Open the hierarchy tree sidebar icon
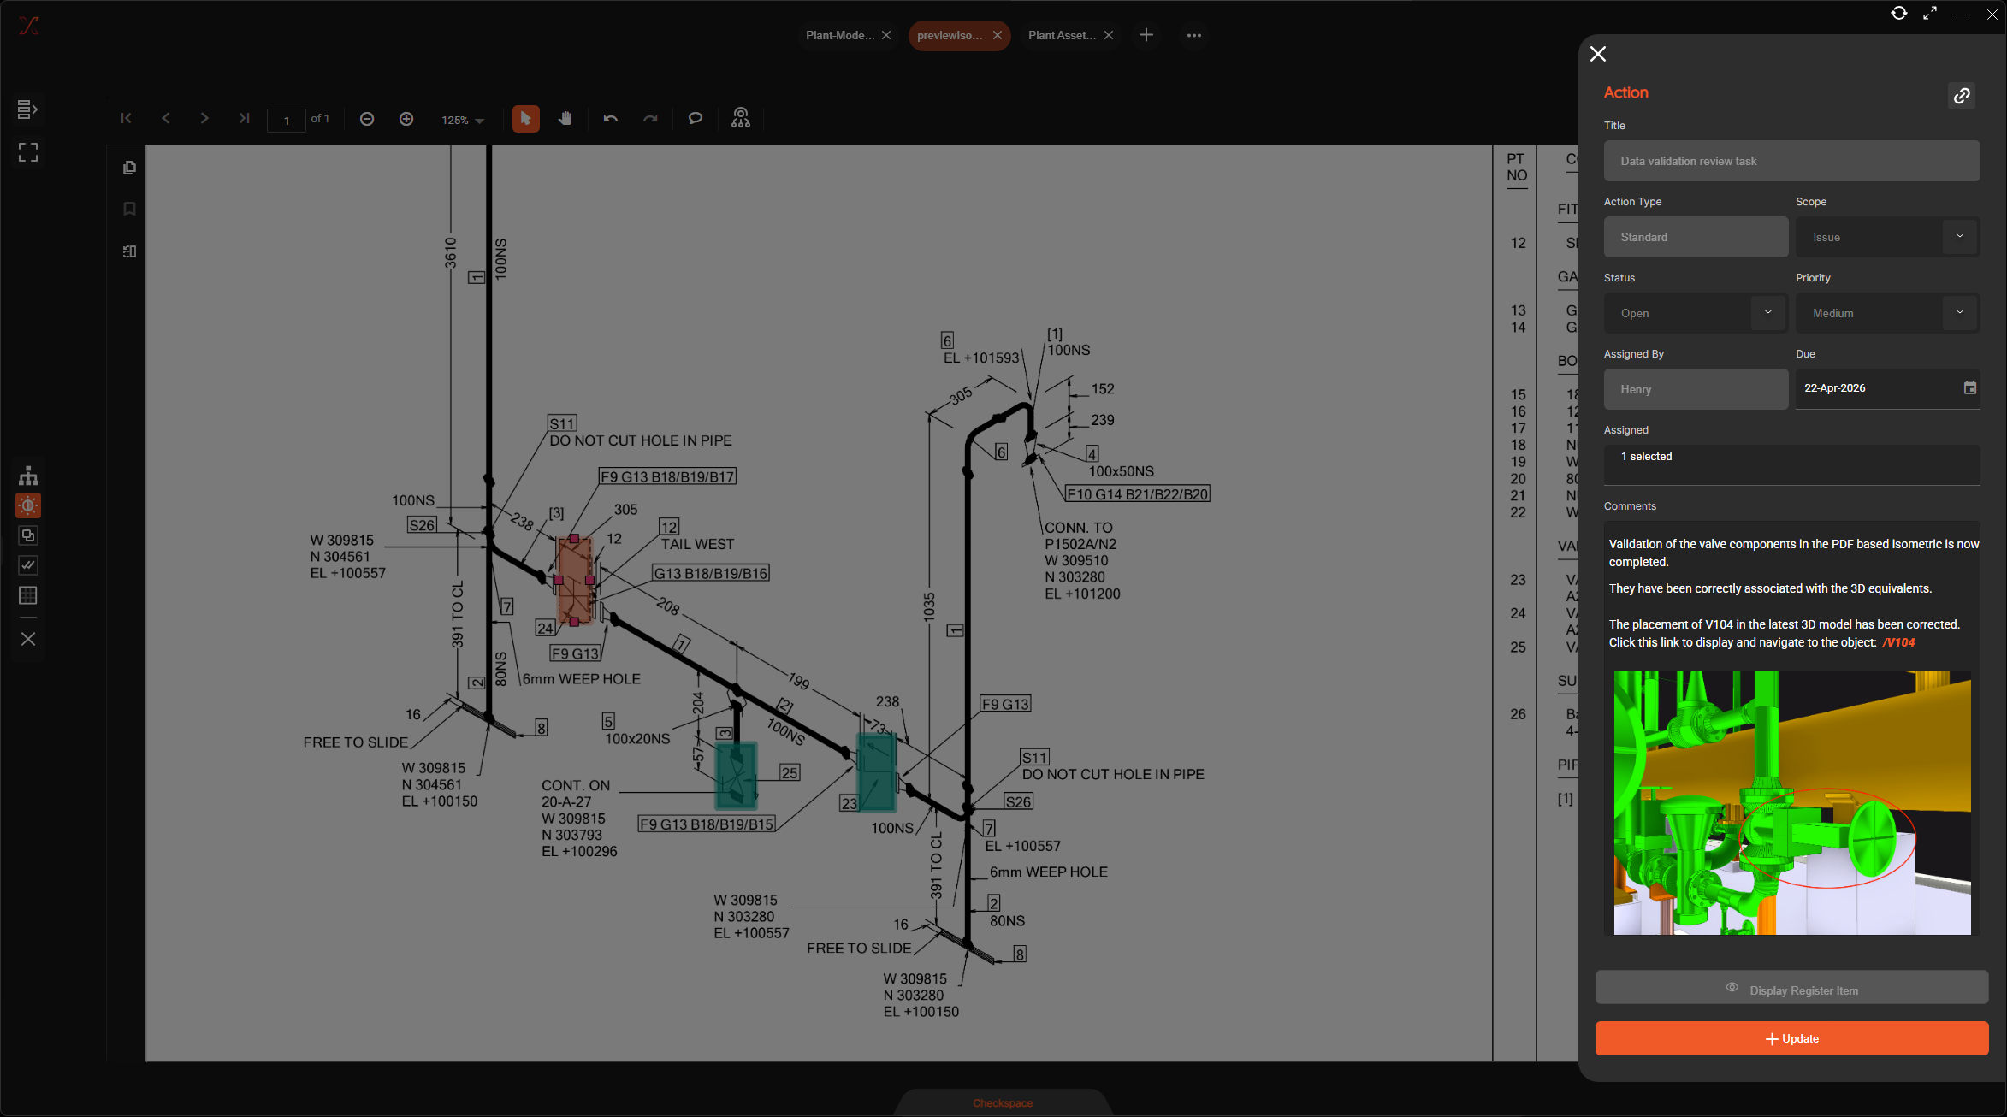 click(x=28, y=476)
